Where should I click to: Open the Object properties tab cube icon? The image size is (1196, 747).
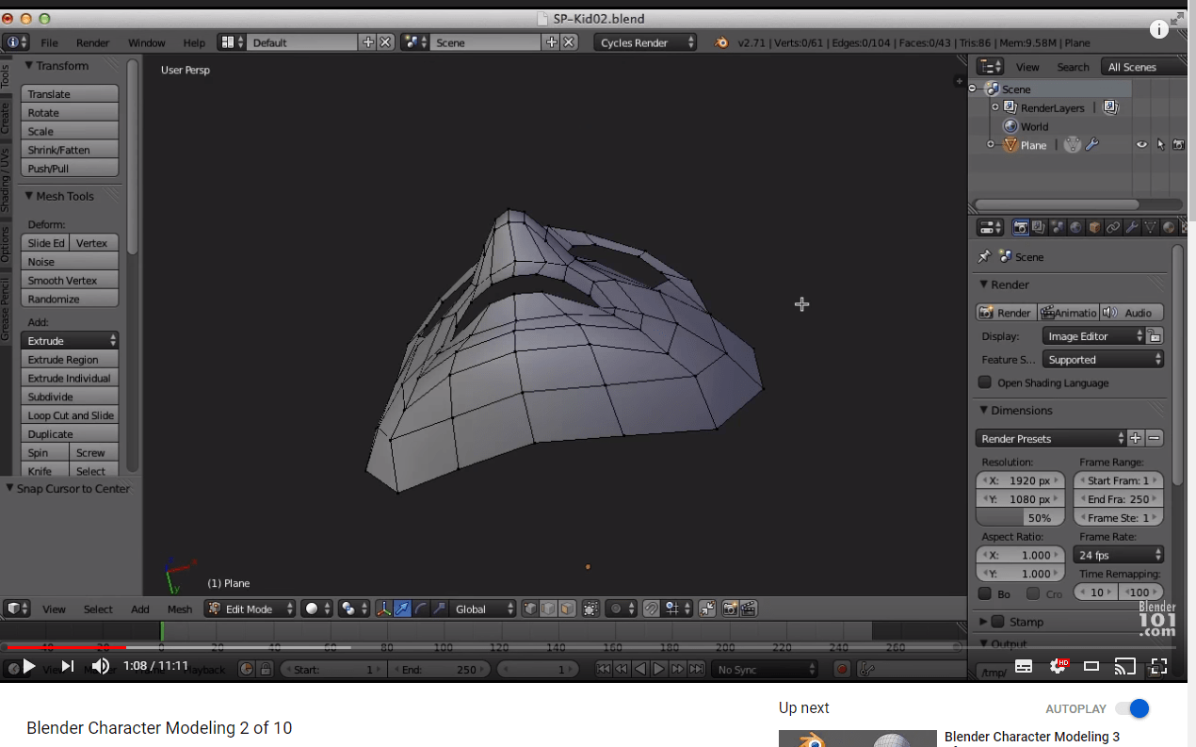pos(1094,227)
